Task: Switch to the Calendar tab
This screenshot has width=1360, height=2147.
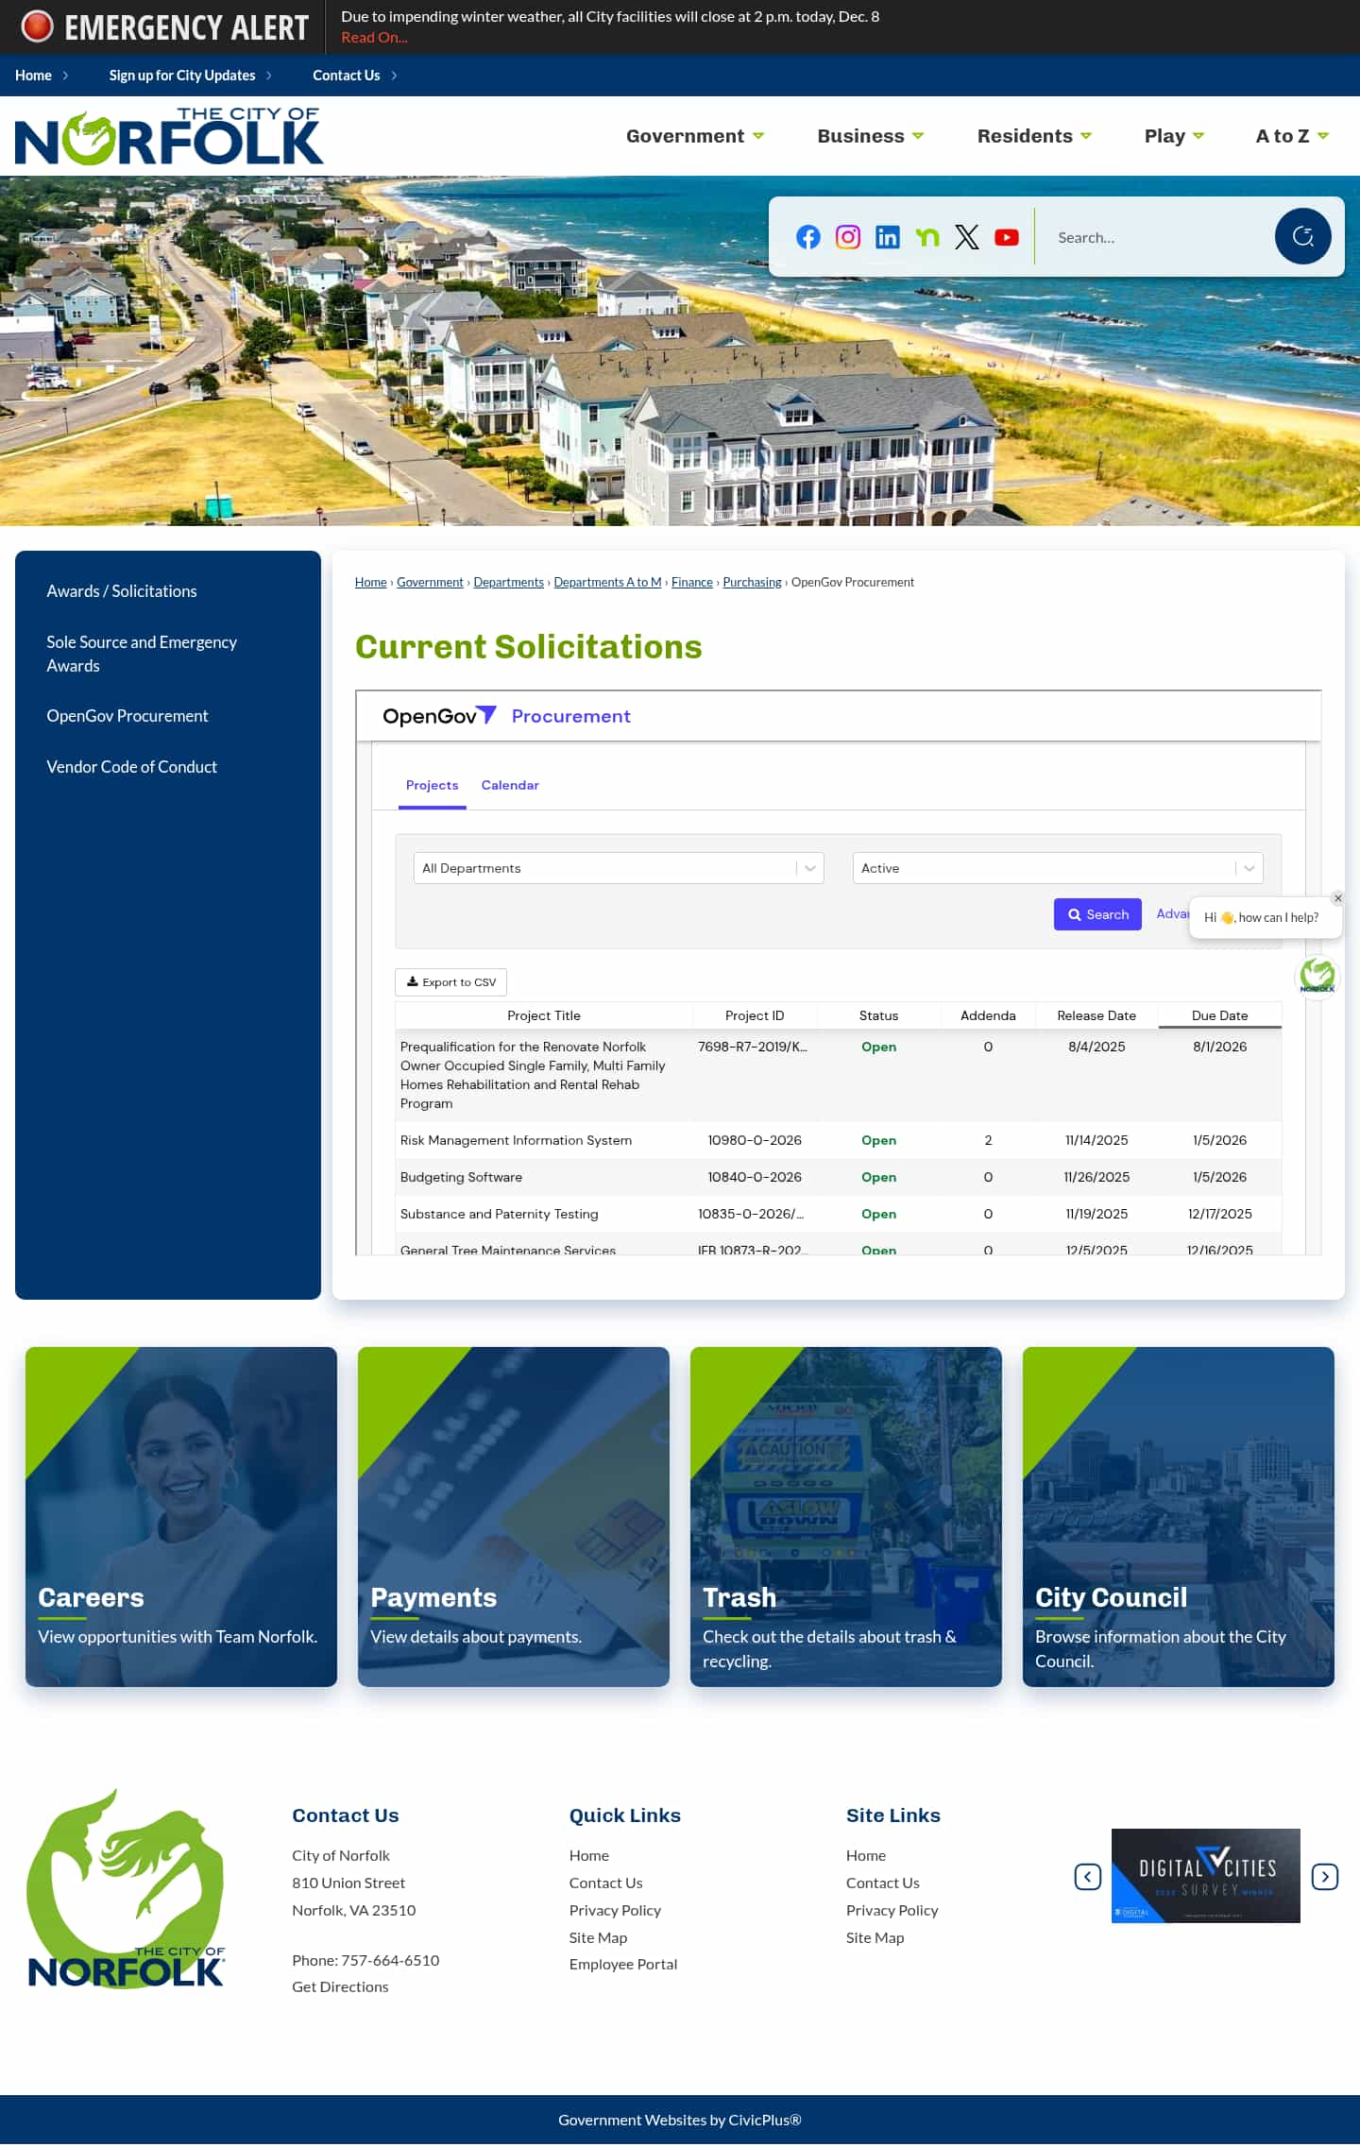Action: 510,785
